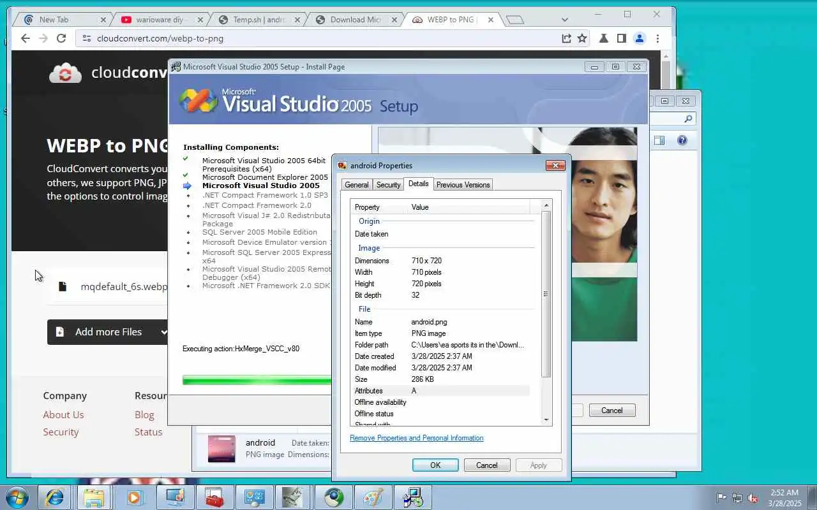
Task: Click scroll-up arrow in Details list
Action: tap(546, 205)
